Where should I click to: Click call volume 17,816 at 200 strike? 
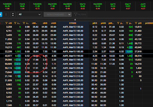click(x=17, y=64)
